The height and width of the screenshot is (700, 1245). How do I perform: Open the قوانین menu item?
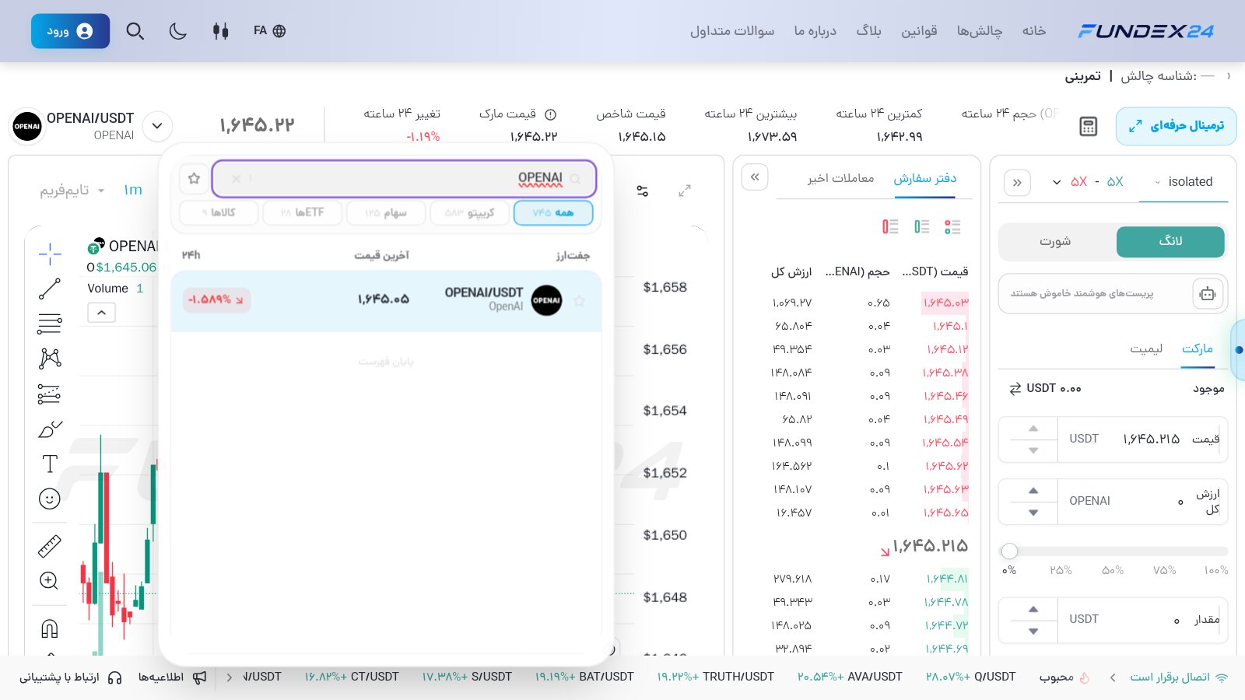point(919,31)
